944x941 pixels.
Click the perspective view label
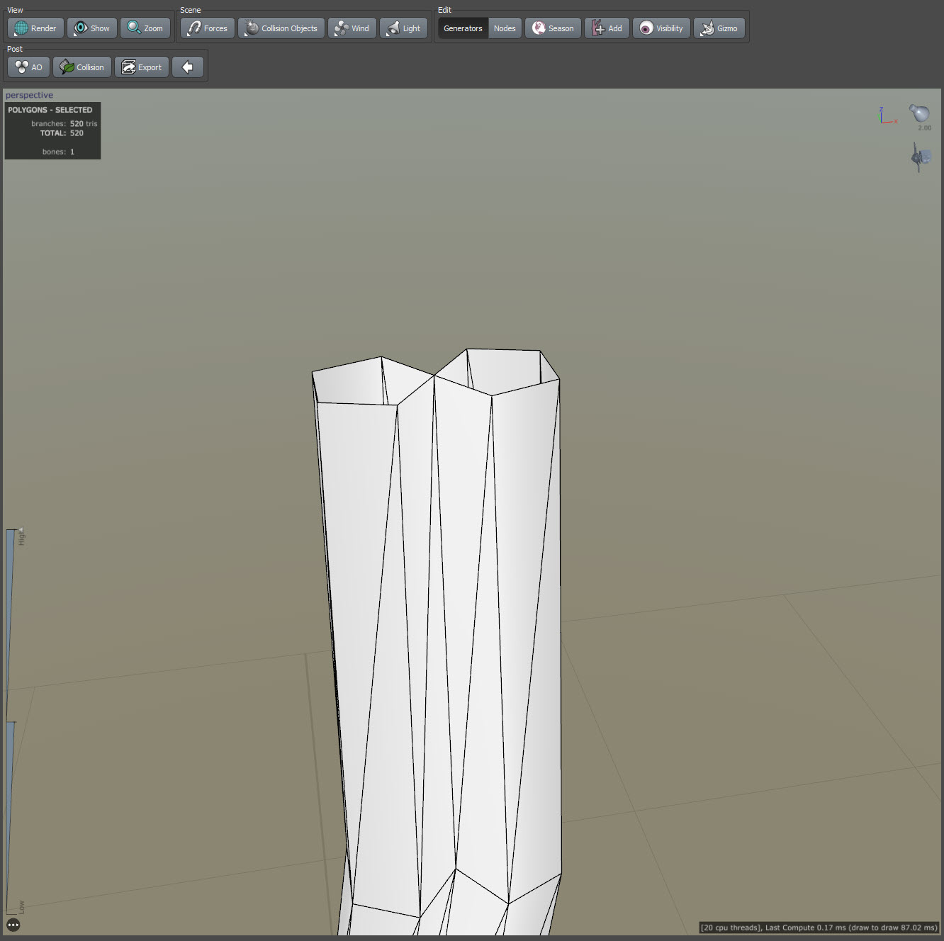[29, 95]
